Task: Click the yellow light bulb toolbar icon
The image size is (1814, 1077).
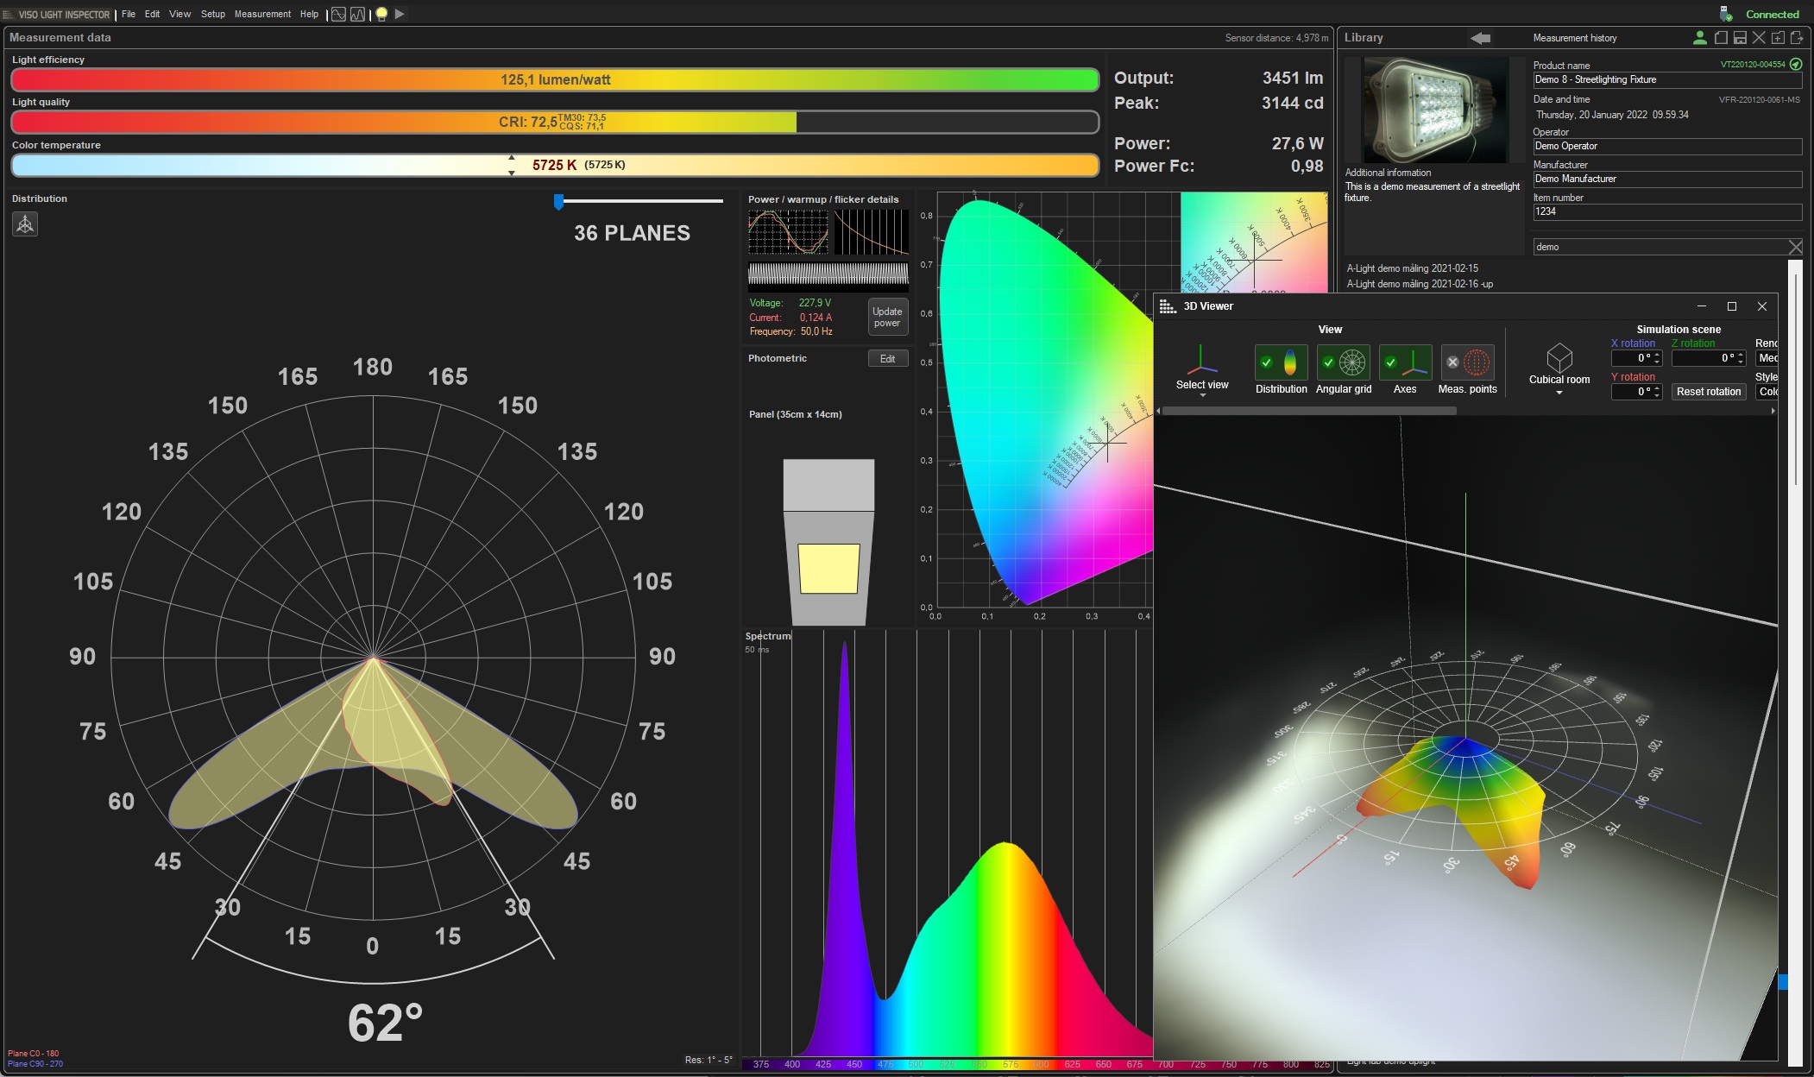Action: [381, 14]
